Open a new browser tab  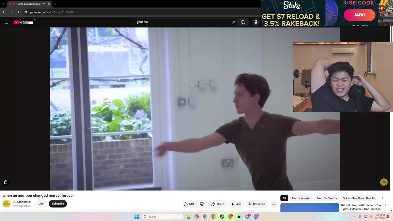tap(56, 4)
